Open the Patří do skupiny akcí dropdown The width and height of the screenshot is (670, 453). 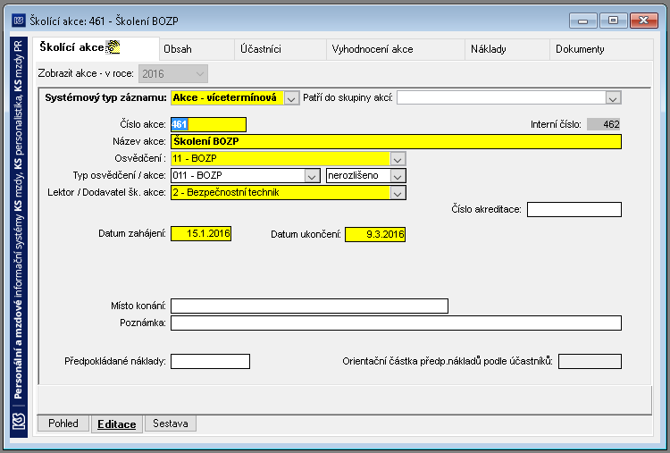click(x=612, y=98)
